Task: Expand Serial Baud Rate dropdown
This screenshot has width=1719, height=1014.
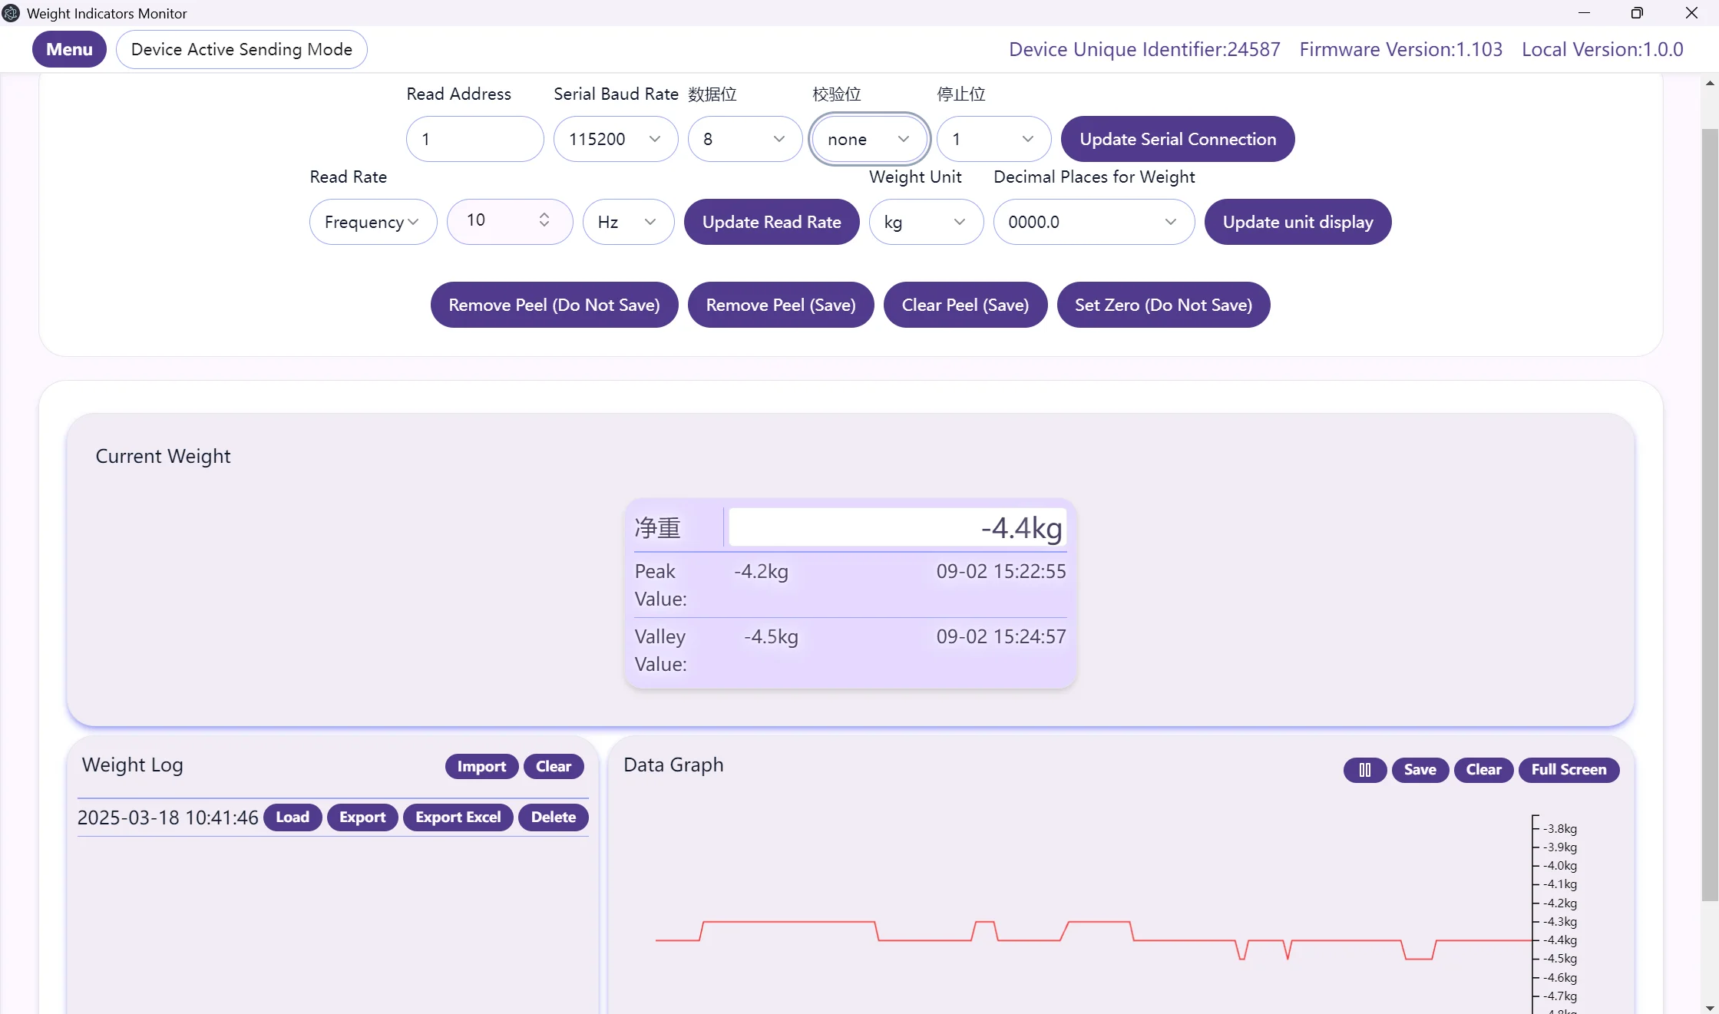Action: pos(615,139)
